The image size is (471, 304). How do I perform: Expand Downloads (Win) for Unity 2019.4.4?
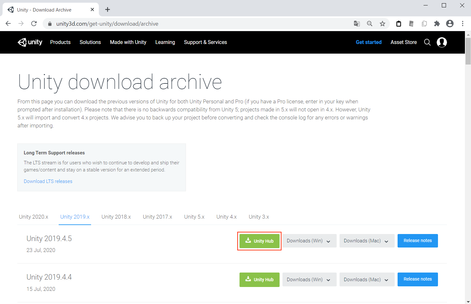309,280
